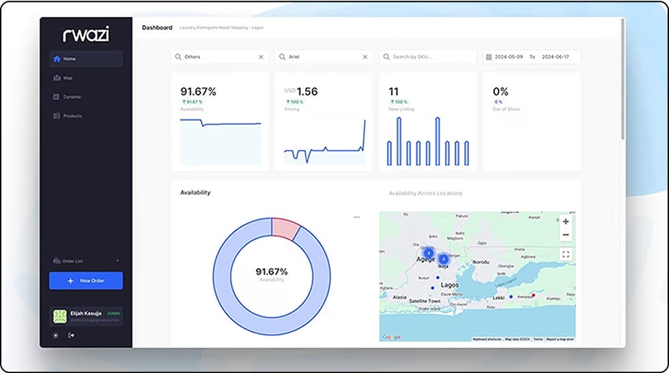Click the Agege cluster marker on map

[x=429, y=253]
